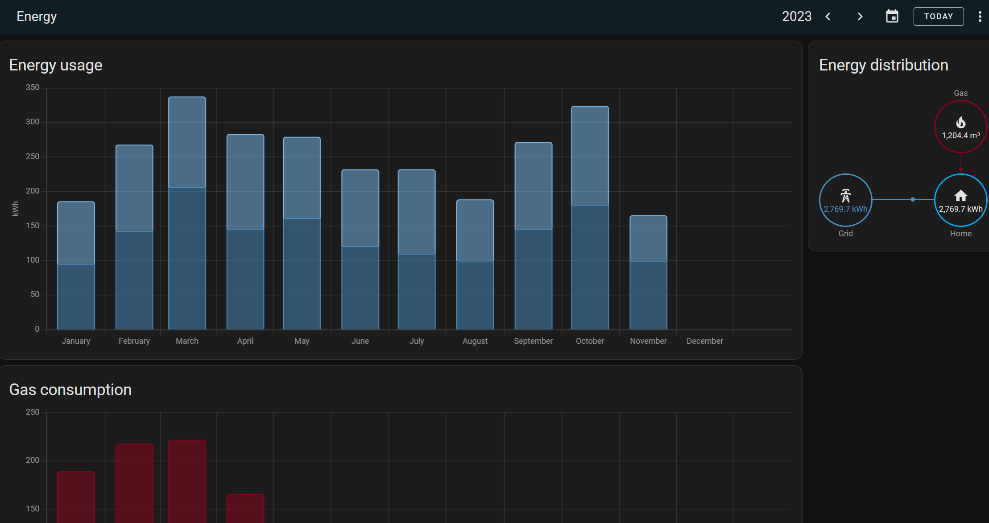989x523 pixels.
Task: Click the Gas flame icon
Action: [960, 122]
